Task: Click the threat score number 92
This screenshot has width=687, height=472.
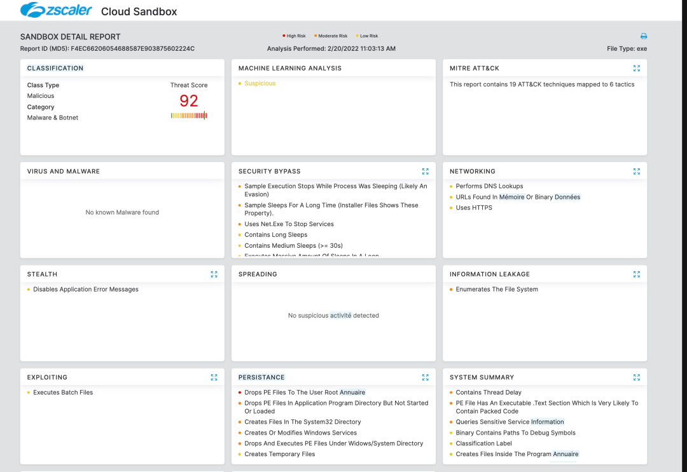Action: (x=189, y=100)
